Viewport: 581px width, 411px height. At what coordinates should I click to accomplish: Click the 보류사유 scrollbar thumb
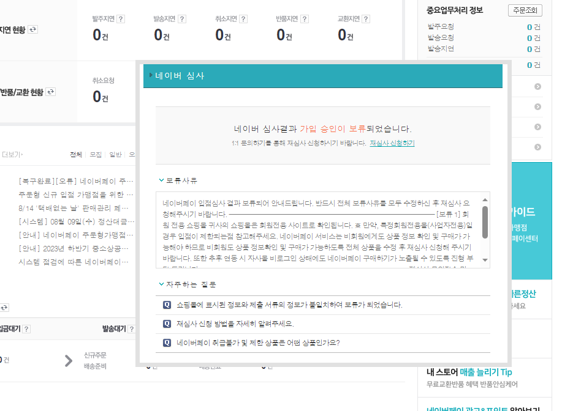(485, 222)
